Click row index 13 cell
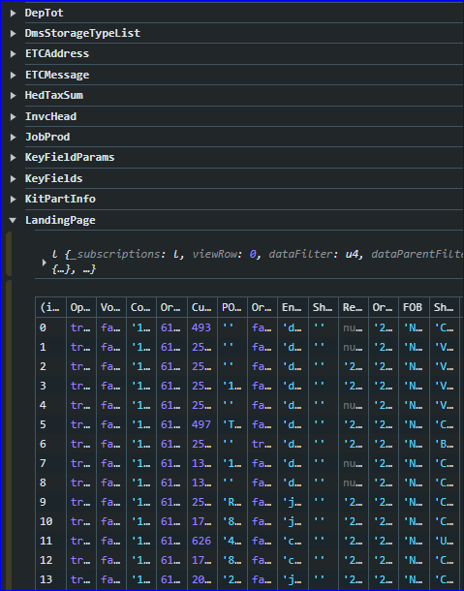Viewport: 464px width, 591px height. tap(46, 579)
